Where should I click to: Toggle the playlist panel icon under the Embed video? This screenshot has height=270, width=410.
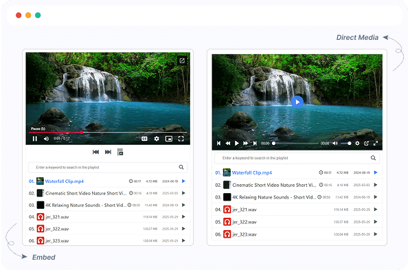[120, 152]
